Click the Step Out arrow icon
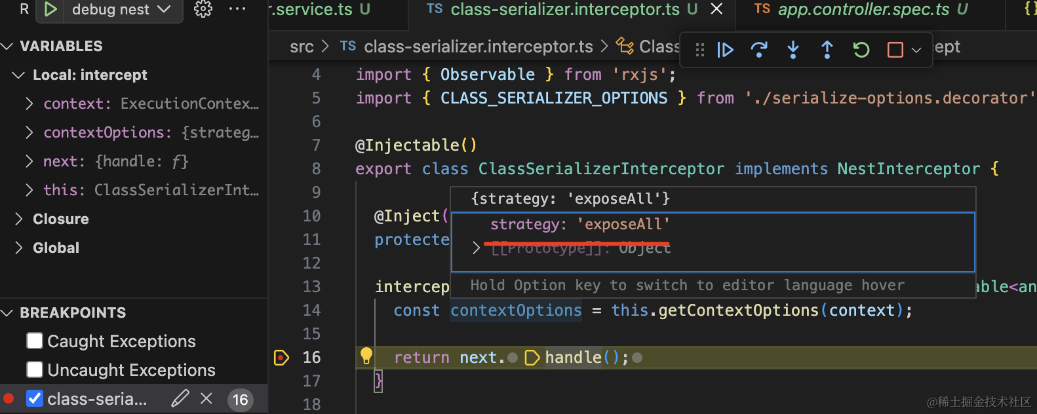Viewport: 1037px width, 414px height. pos(827,50)
